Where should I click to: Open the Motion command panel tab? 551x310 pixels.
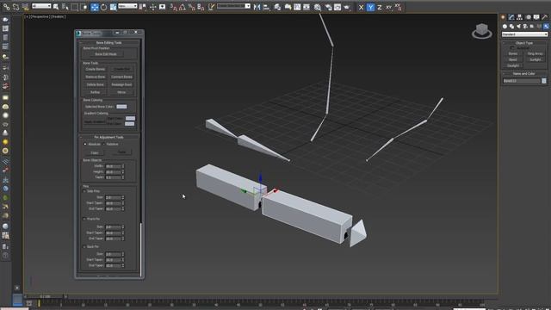click(x=528, y=17)
